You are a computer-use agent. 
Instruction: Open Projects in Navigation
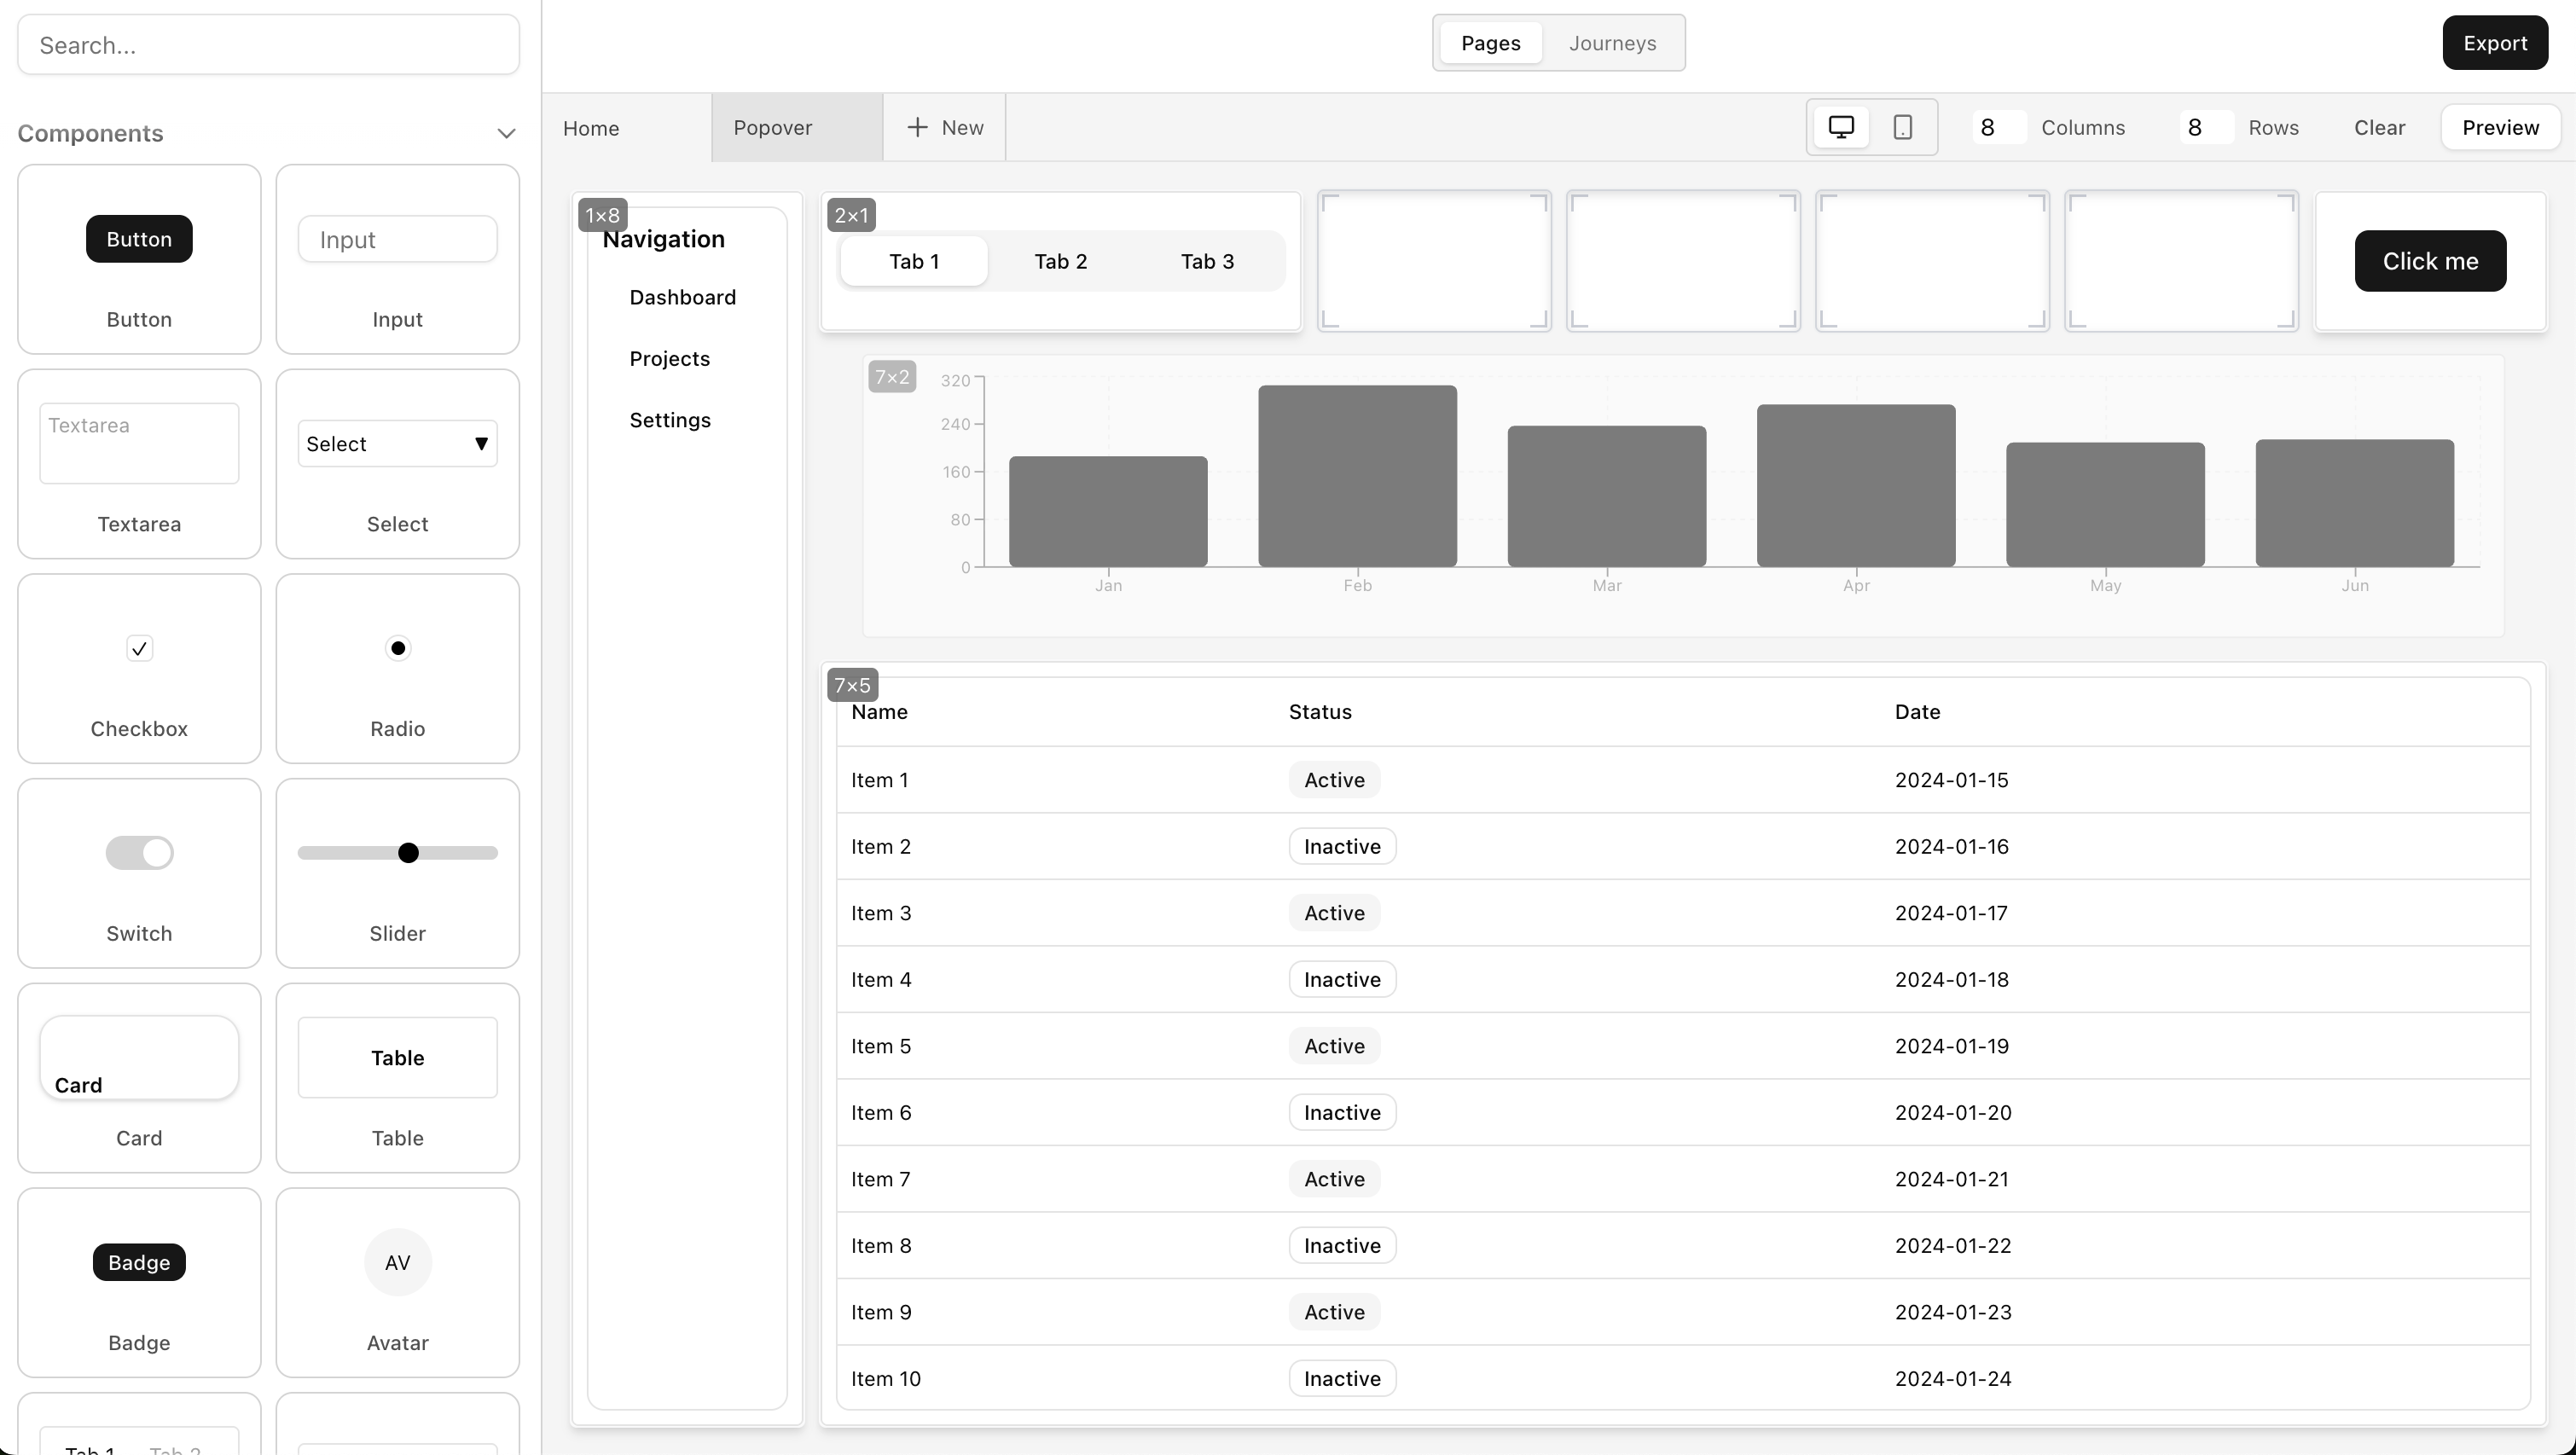[x=670, y=358]
